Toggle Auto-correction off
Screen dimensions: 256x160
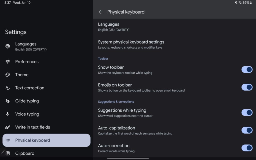(x=247, y=148)
